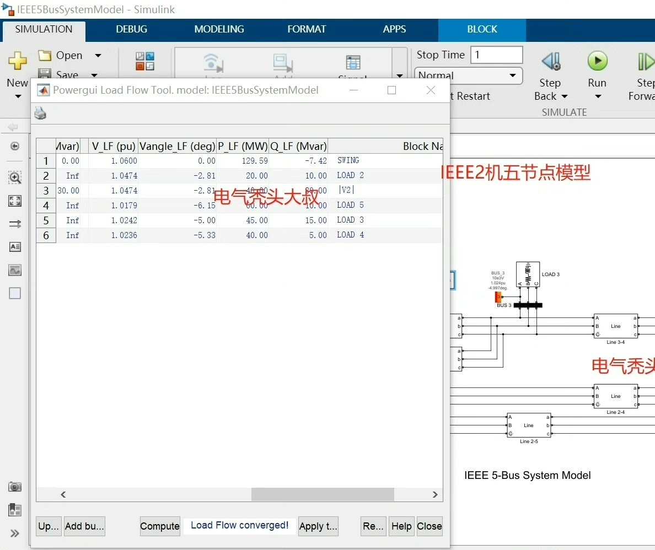Expand the Save dropdown arrow
Screen dimensions: 655x550
[x=94, y=75]
